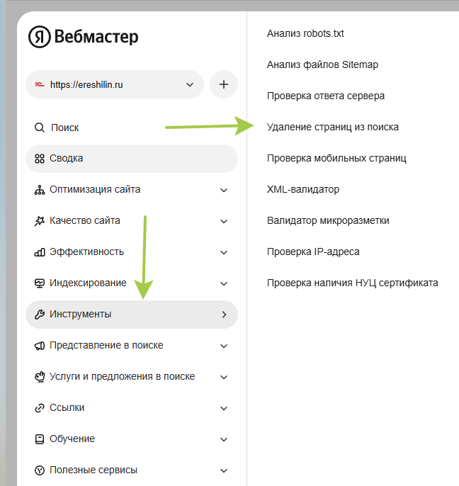
Task: Click the Ссылки chain link icon
Action: click(x=40, y=408)
